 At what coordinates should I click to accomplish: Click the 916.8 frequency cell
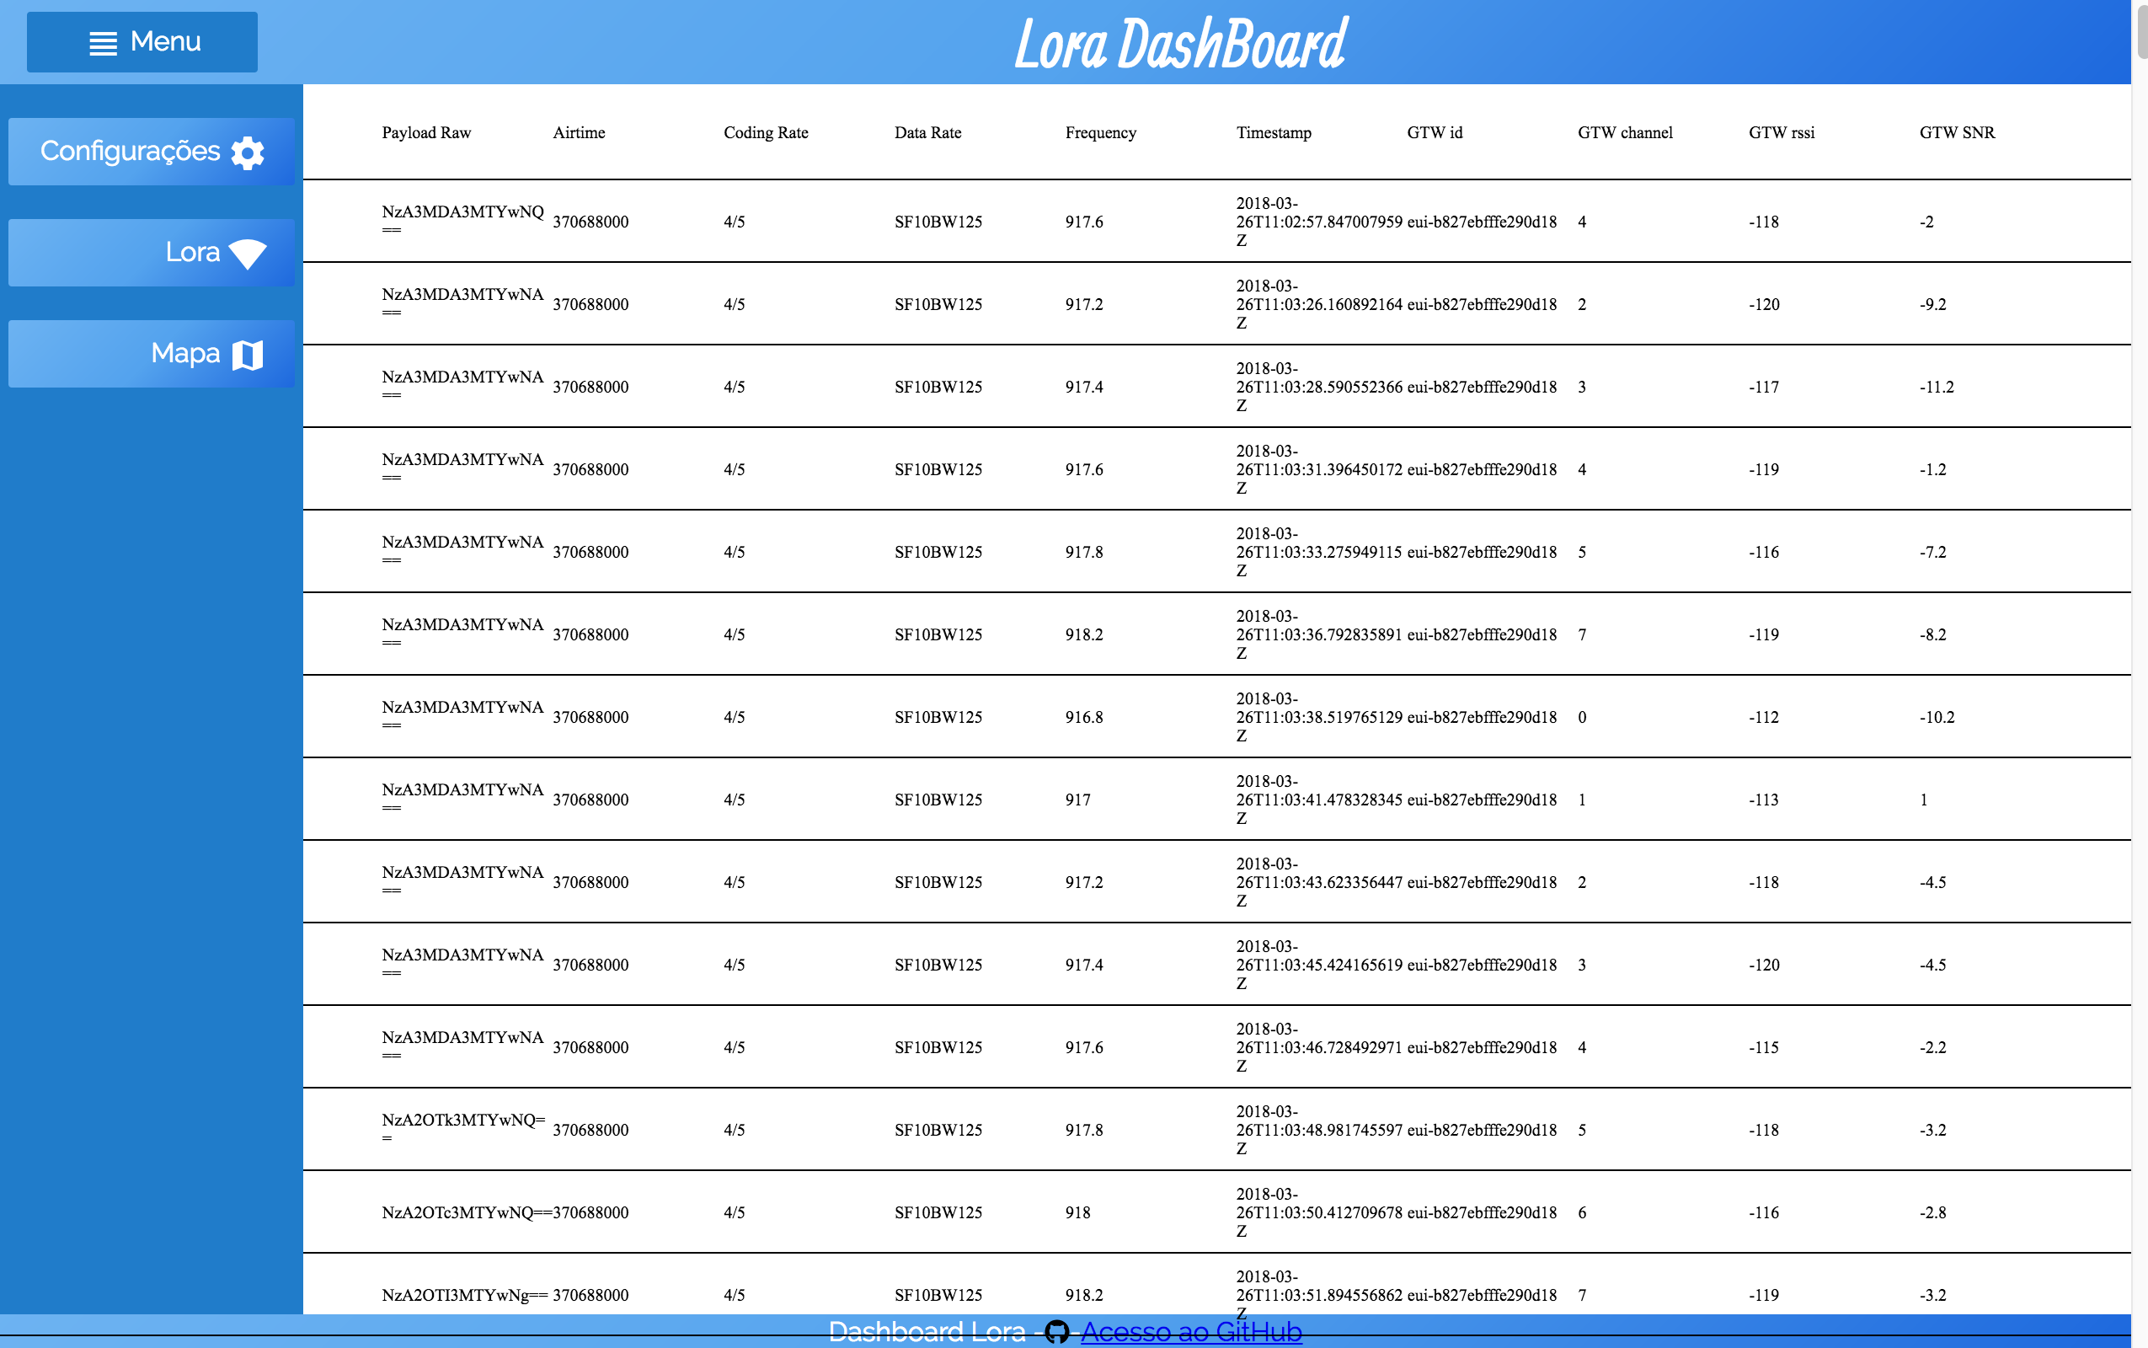pyautogui.click(x=1084, y=717)
